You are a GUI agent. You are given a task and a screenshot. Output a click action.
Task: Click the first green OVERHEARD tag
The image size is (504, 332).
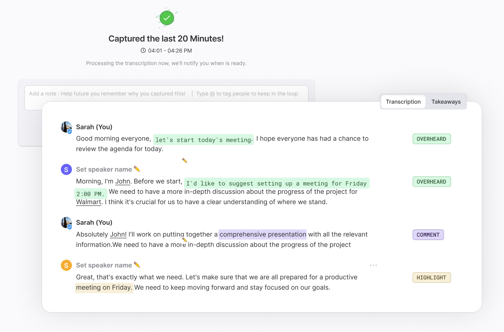431,139
